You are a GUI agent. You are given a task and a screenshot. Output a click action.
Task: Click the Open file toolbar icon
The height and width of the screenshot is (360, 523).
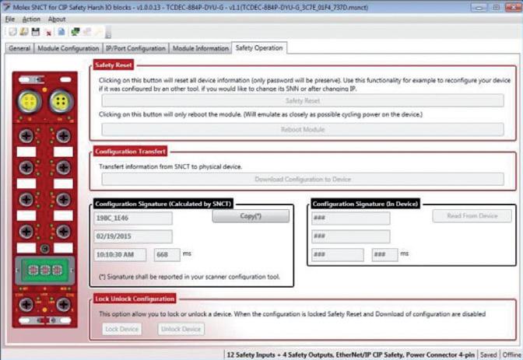pyautogui.click(x=24, y=32)
